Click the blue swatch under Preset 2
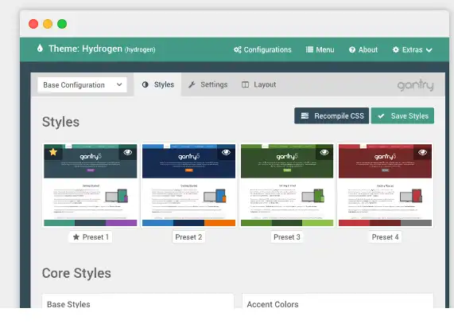Screen dimensions: 454x324 (157, 223)
